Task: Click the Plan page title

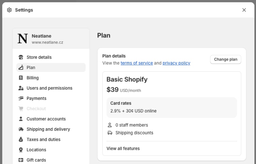Action: [x=104, y=35]
